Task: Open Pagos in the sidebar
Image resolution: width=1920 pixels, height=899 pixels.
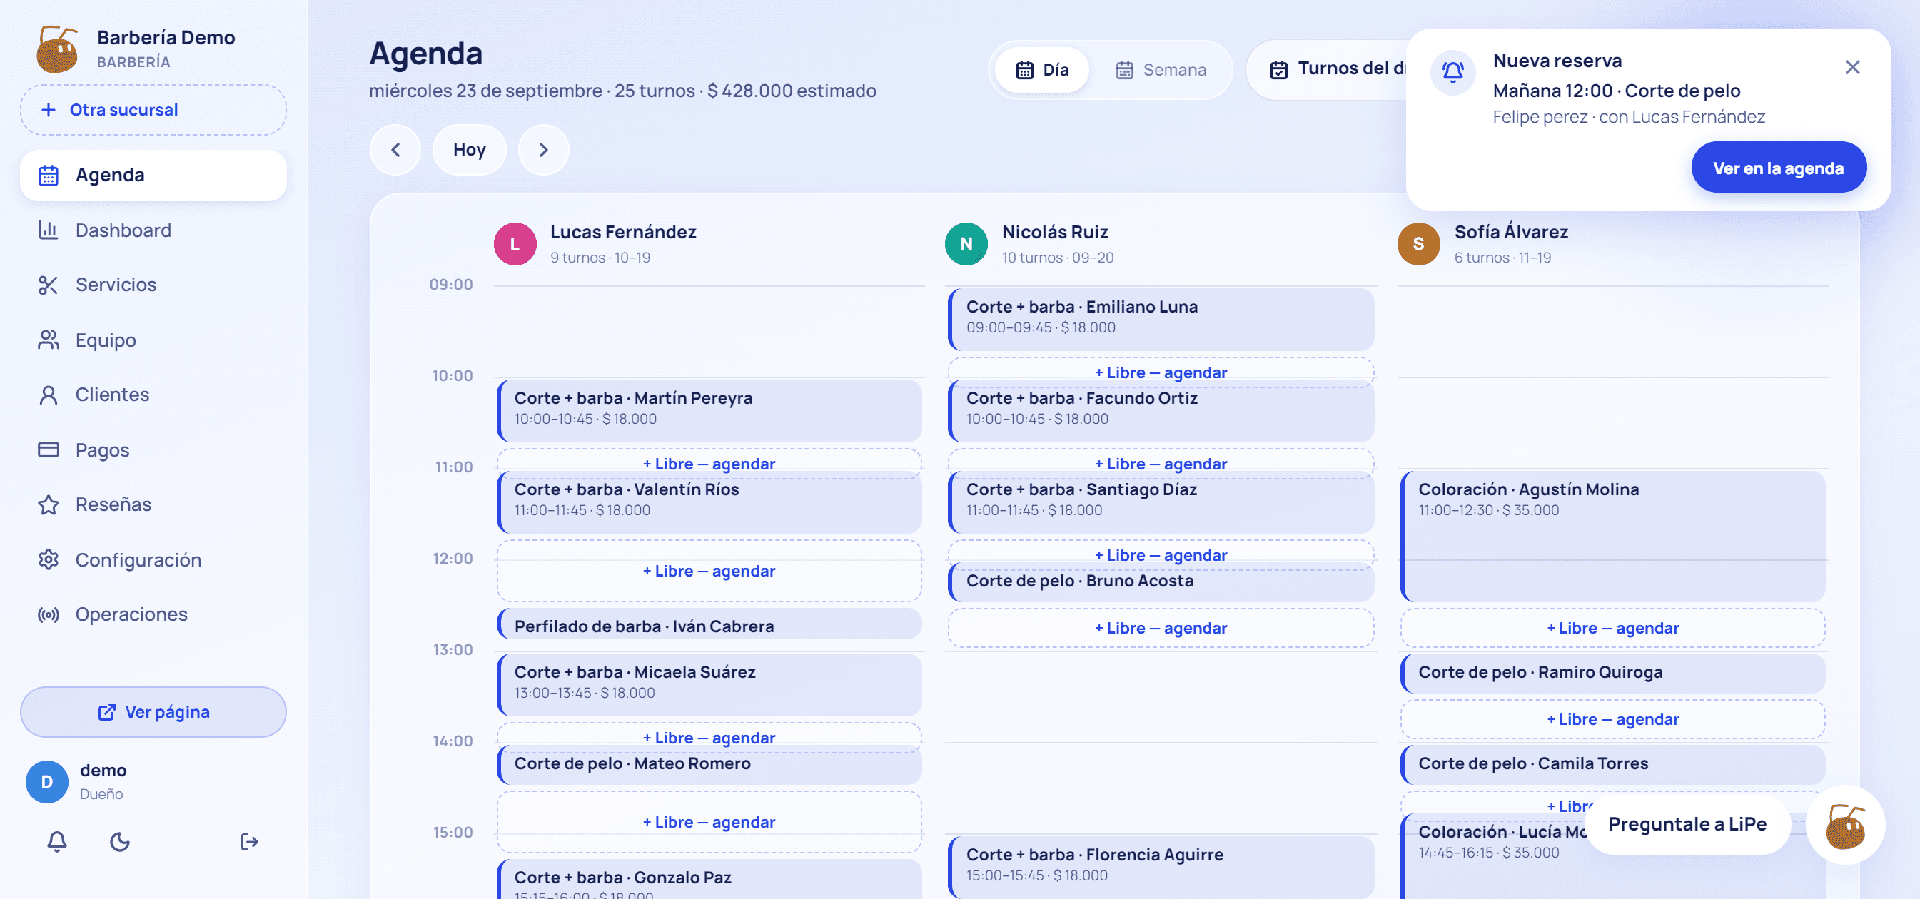Action: tap(153, 450)
